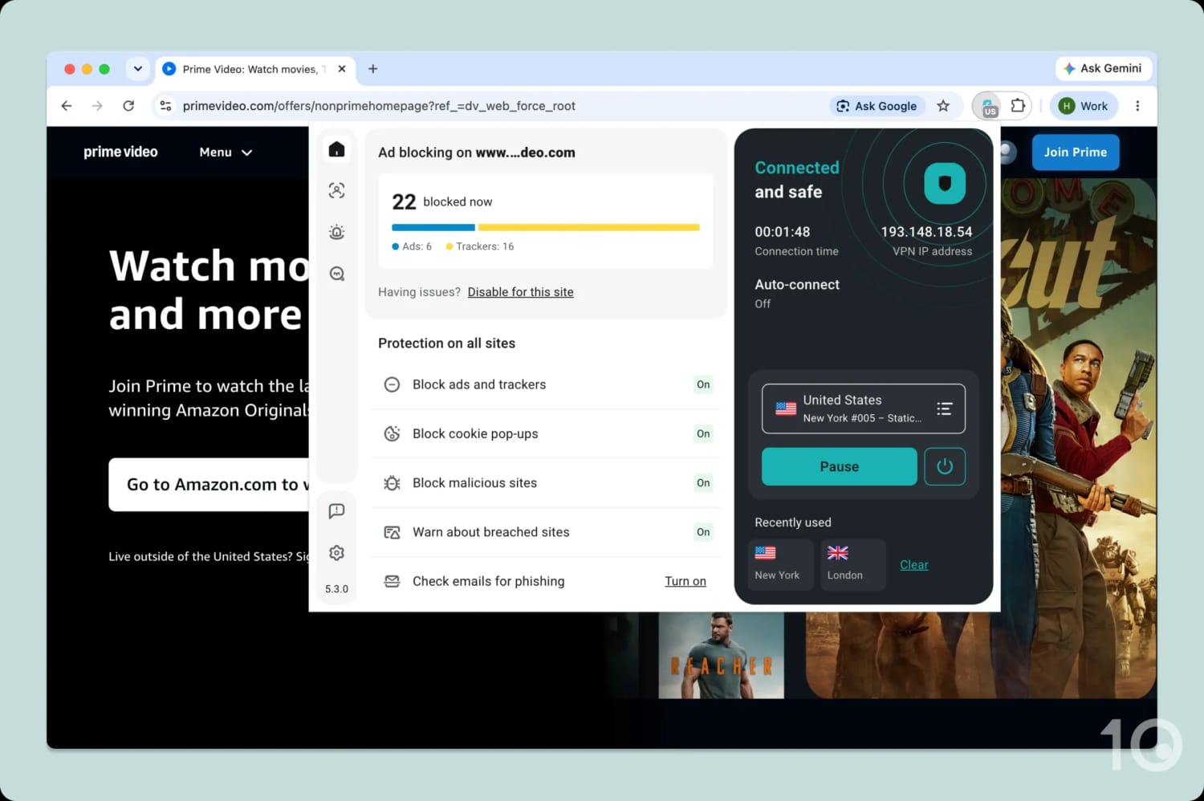This screenshot has height=801, width=1204.
Task: Switch to the Prime Video browser tab
Action: [x=255, y=69]
